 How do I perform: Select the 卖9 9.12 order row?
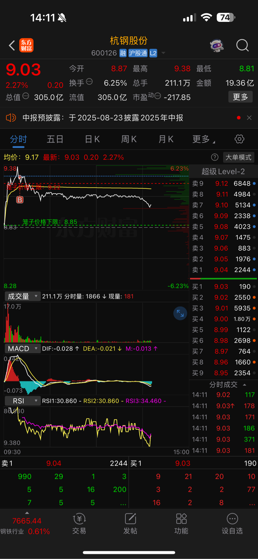tap(223, 183)
